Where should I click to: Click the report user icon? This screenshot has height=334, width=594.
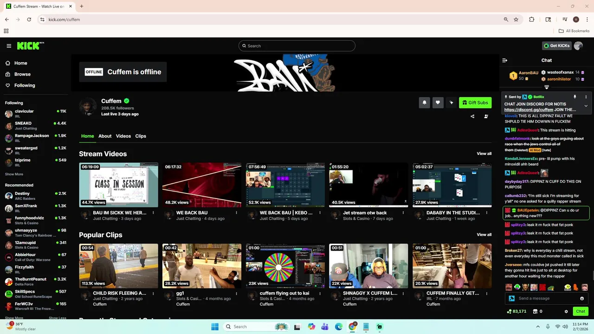click(x=486, y=116)
